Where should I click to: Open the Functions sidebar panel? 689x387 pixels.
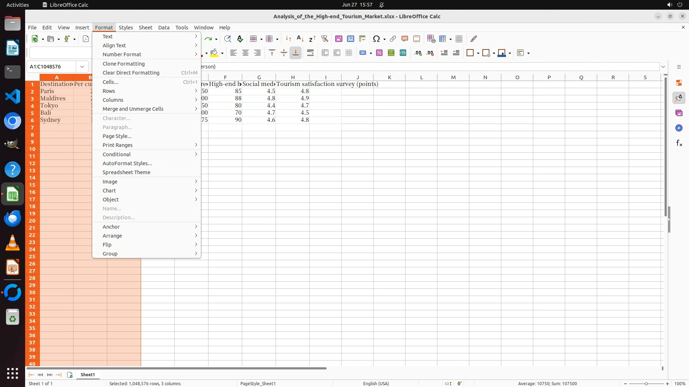679,143
